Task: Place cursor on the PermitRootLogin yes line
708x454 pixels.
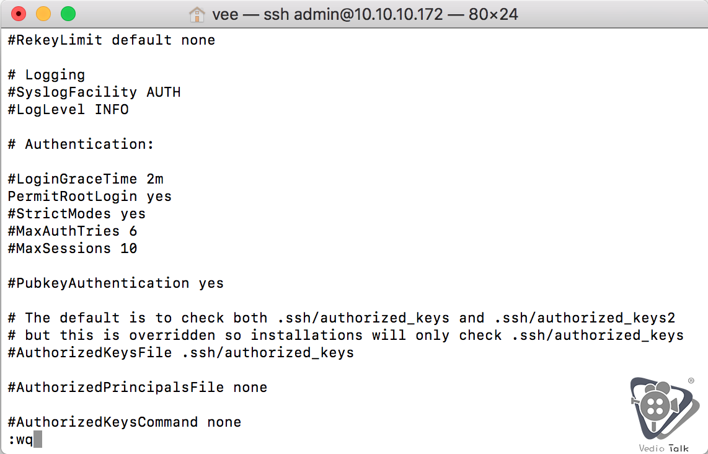Action: coord(90,197)
